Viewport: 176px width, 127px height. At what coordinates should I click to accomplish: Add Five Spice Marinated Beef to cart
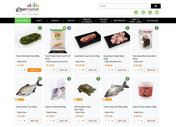coord(151,70)
